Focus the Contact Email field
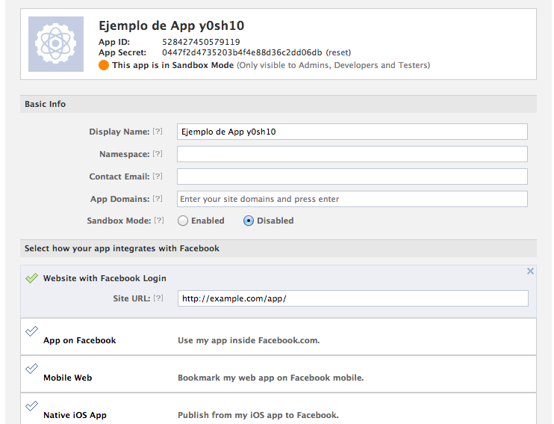 pyautogui.click(x=352, y=176)
